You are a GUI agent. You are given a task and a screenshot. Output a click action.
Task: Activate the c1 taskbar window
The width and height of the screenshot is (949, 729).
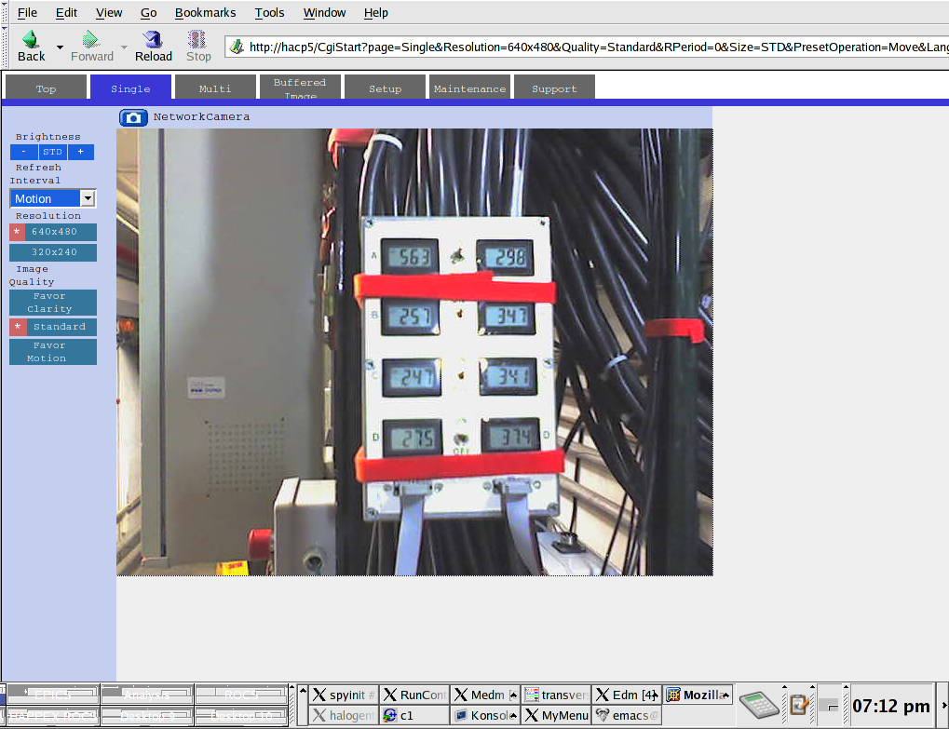click(415, 715)
